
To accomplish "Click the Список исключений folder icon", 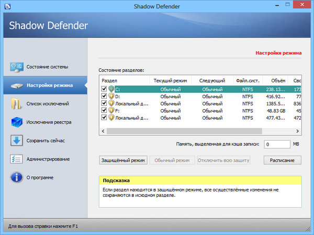I will click(x=15, y=104).
